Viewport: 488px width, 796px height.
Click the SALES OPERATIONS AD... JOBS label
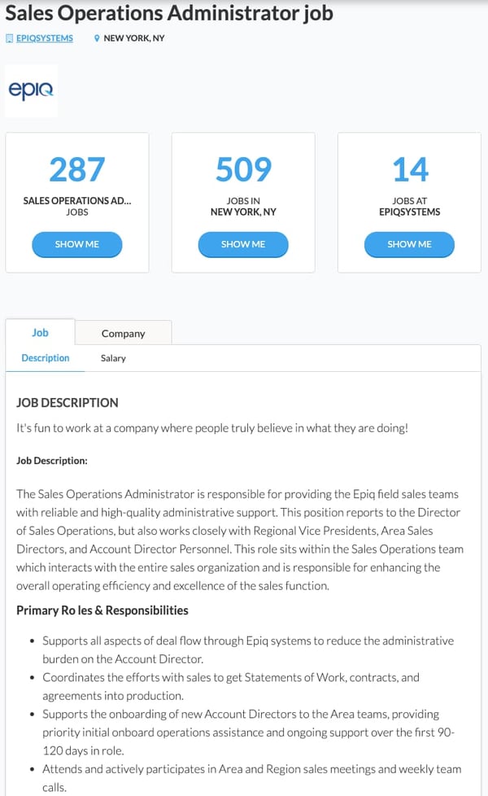pos(77,206)
